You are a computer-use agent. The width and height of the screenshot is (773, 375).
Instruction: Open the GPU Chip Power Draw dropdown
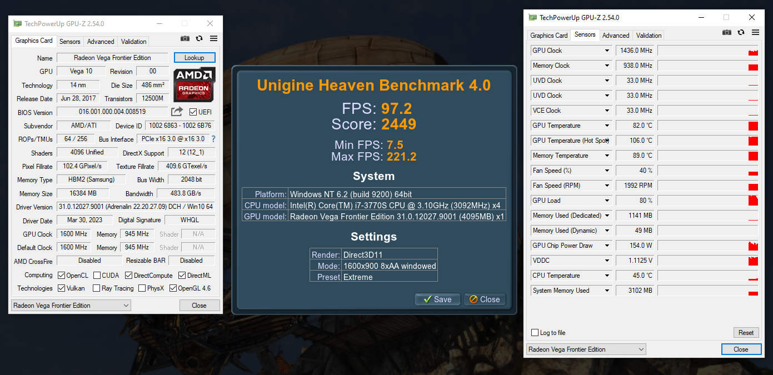pos(607,246)
